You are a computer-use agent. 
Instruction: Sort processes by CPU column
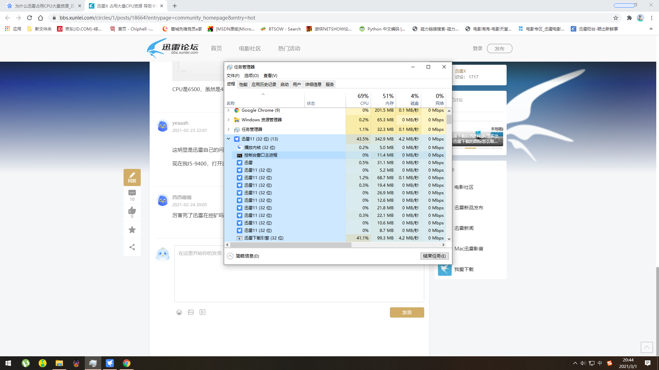(x=358, y=99)
